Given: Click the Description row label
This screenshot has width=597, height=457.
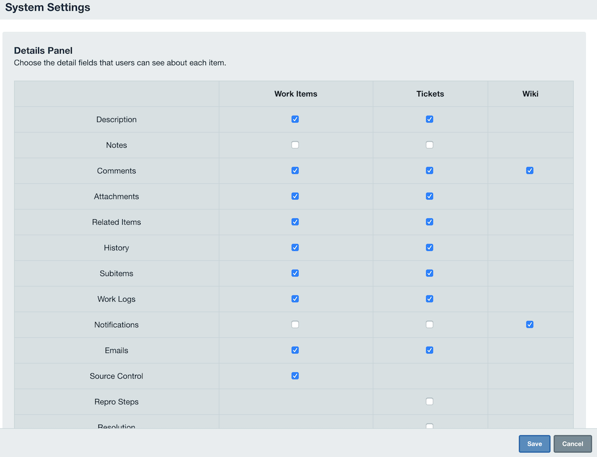Looking at the screenshot, I should pos(117,120).
